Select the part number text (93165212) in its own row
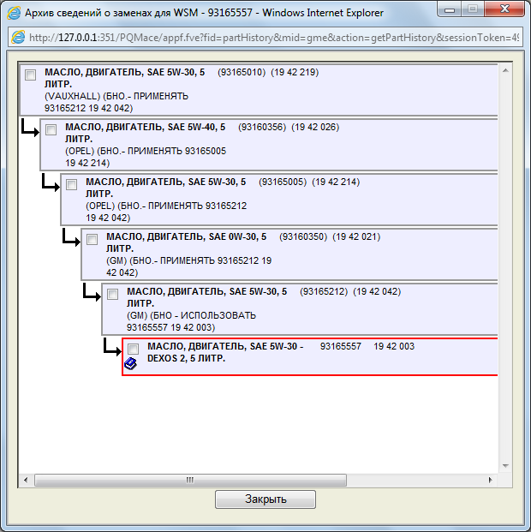531x532 pixels. click(324, 291)
